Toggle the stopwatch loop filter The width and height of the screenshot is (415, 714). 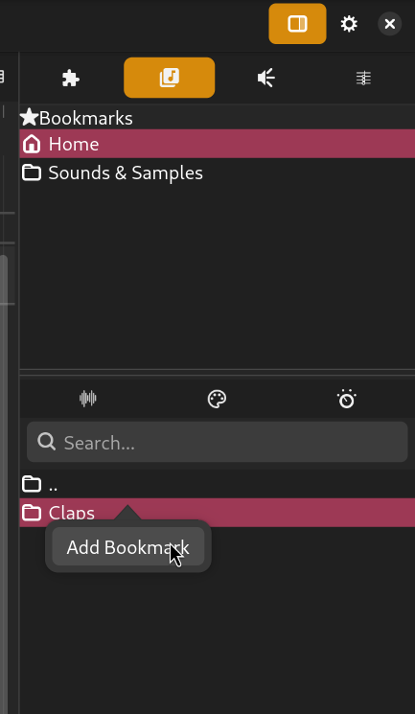[347, 399]
